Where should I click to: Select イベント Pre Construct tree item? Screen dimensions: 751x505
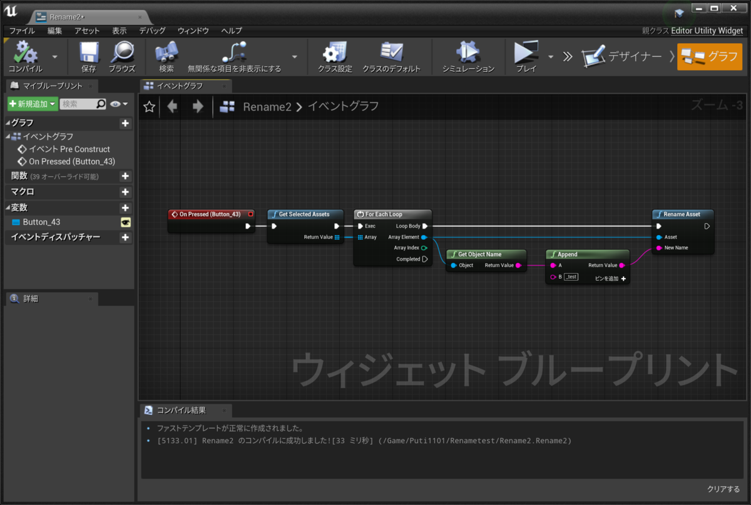(63, 149)
